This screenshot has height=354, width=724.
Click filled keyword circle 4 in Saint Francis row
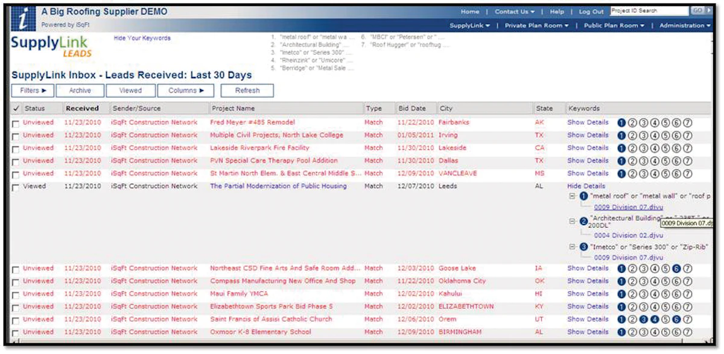coord(655,319)
